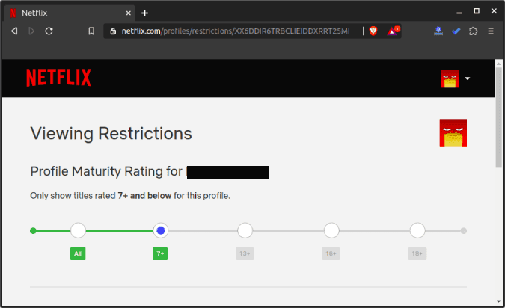The height and width of the screenshot is (308, 505).
Task: Click the green 7+ rating label
Action: coord(160,253)
